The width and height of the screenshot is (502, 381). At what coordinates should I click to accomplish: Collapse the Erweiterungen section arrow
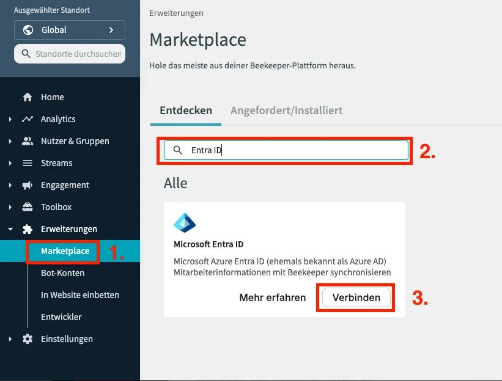(x=10, y=229)
